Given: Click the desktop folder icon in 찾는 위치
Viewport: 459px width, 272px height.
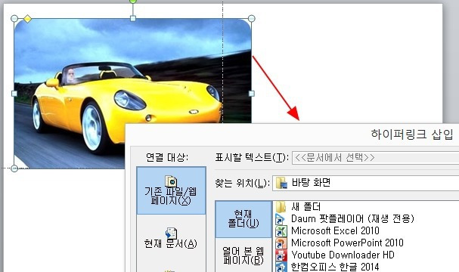Looking at the screenshot, I should 281,183.
